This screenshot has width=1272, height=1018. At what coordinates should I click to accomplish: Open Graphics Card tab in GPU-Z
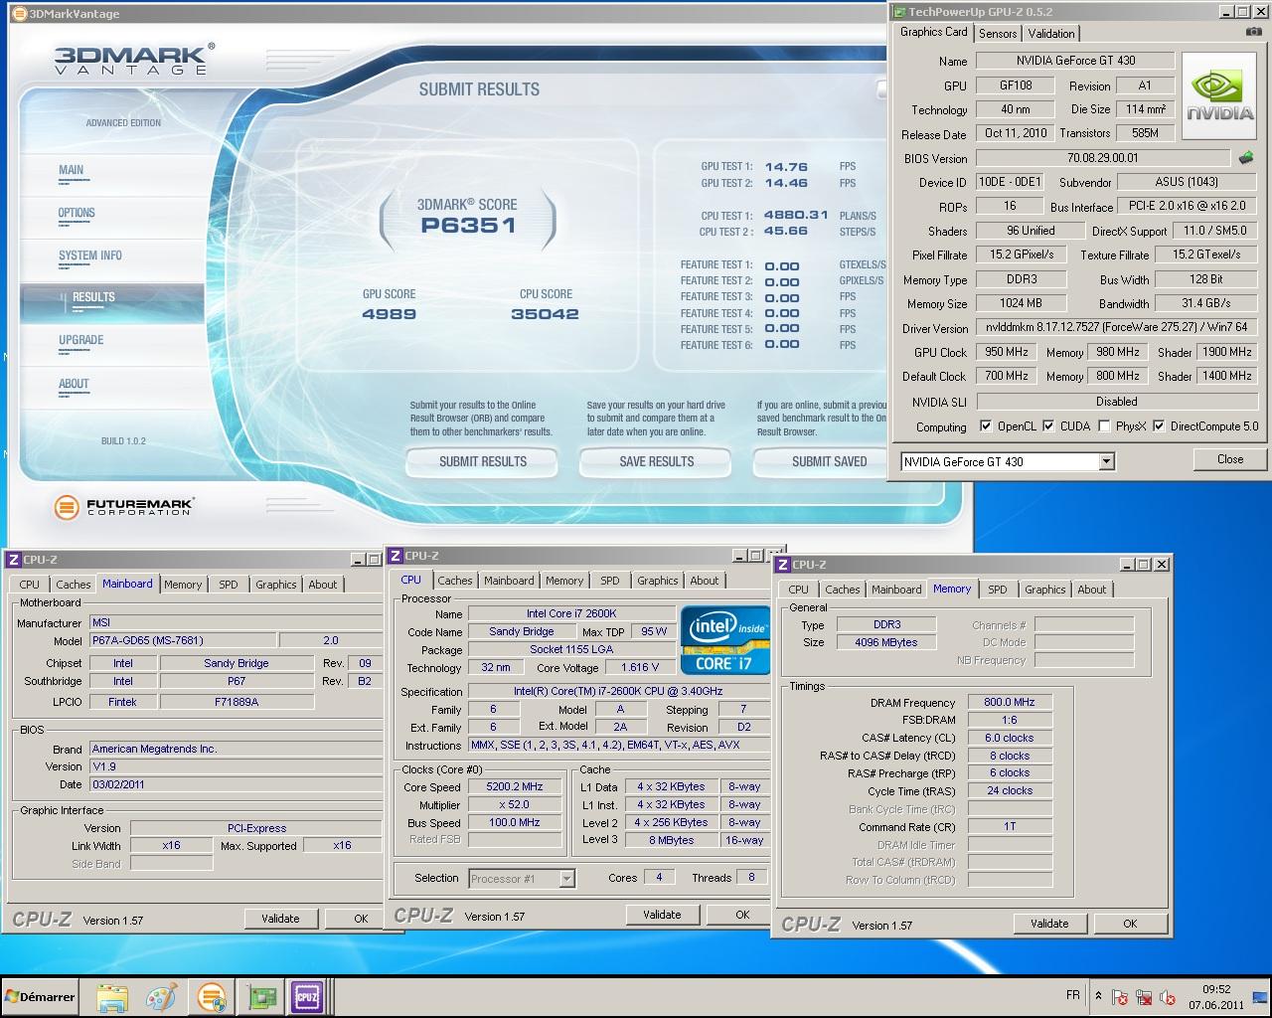pyautogui.click(x=933, y=32)
